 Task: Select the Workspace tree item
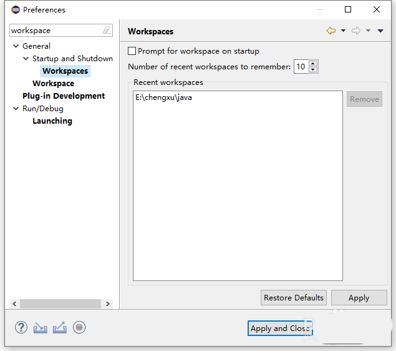[53, 84]
